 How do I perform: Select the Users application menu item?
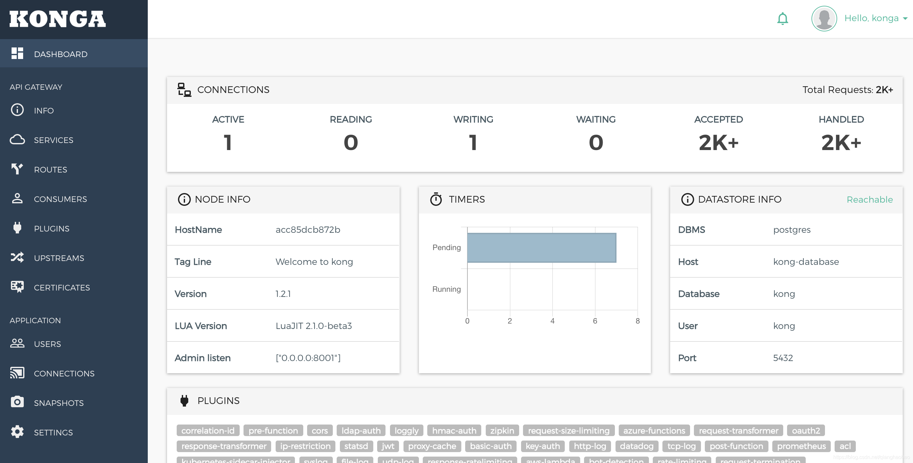(47, 344)
